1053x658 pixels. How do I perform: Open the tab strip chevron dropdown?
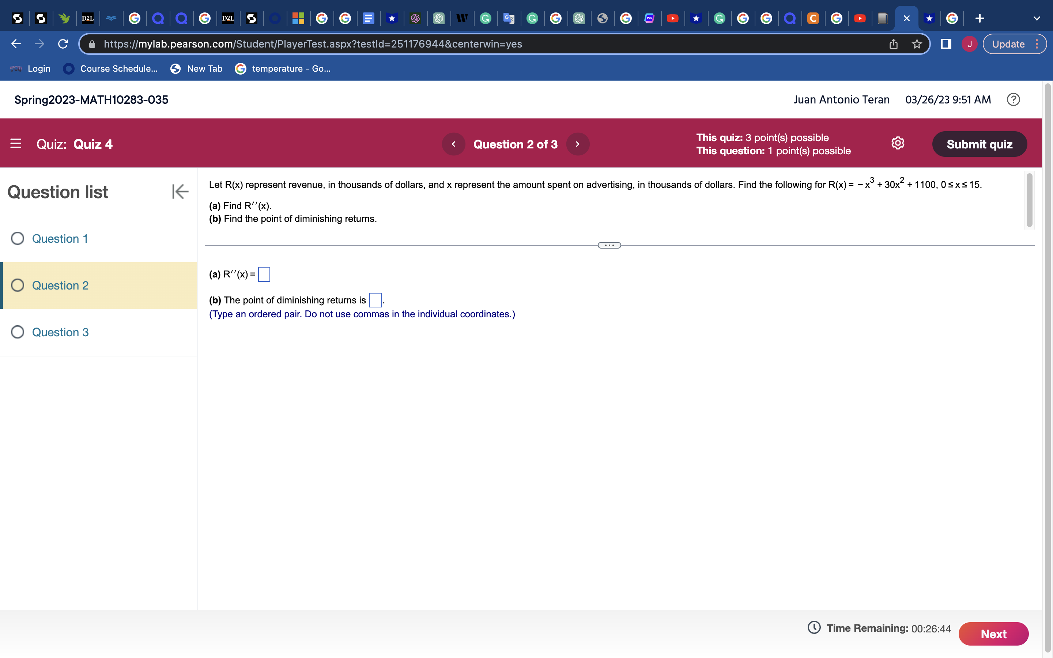point(1037,18)
